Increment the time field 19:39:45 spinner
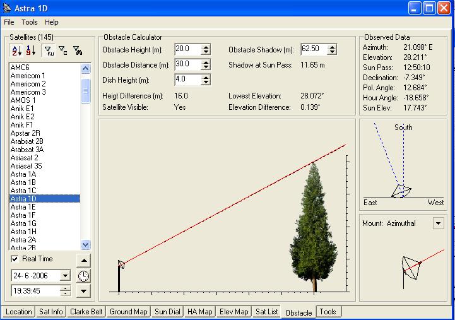 (65, 288)
